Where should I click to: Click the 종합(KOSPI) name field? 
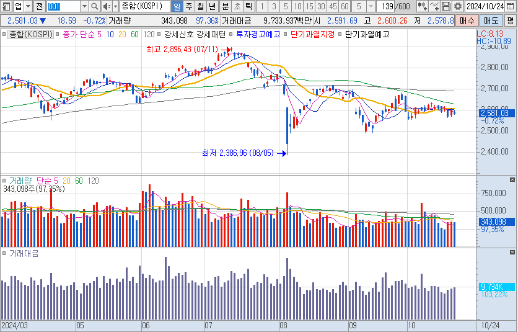pos(145,6)
